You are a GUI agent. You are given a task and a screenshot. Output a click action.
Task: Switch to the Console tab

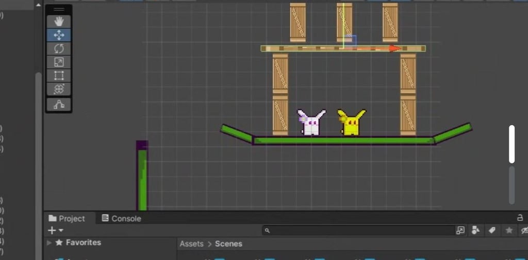pos(121,219)
